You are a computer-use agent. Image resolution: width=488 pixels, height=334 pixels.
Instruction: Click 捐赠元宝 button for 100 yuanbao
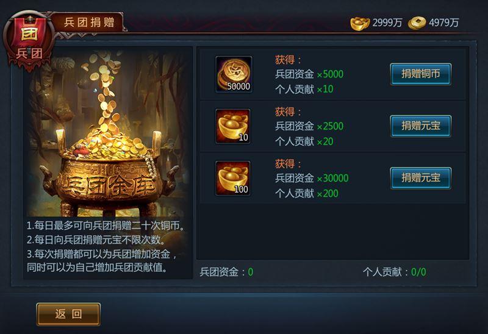[420, 178]
